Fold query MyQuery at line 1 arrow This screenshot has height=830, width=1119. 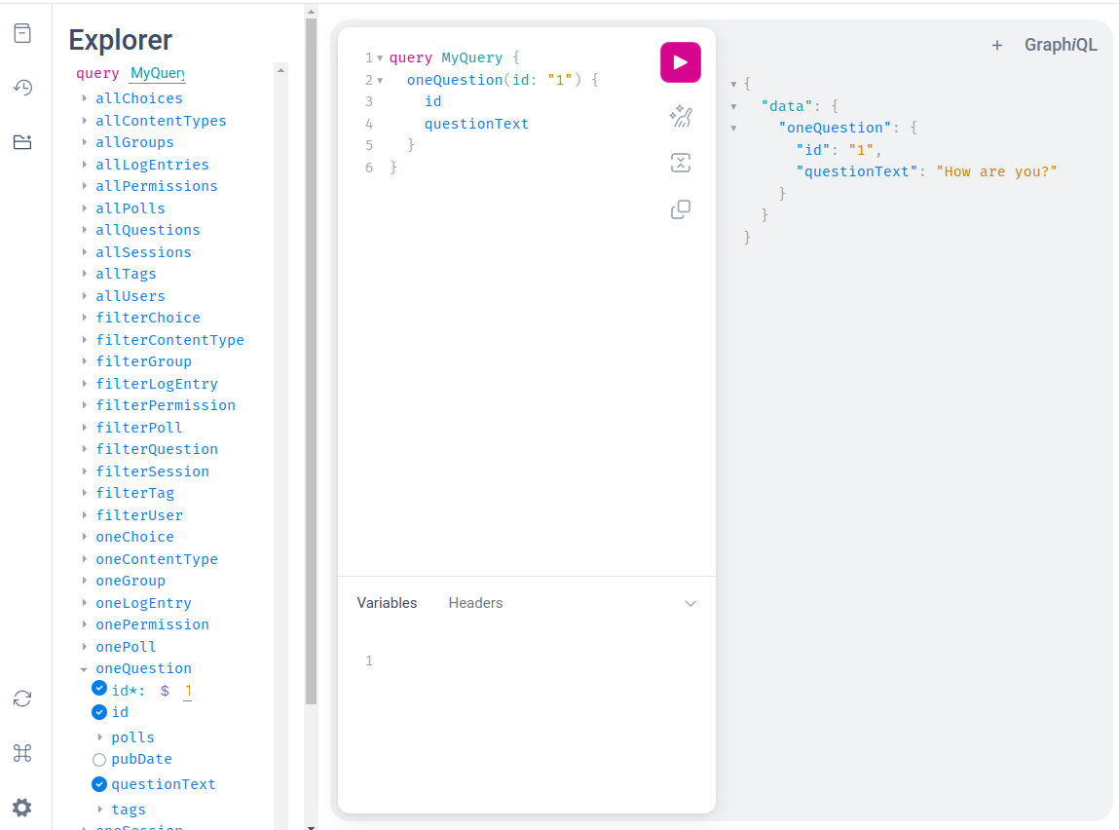(380, 58)
